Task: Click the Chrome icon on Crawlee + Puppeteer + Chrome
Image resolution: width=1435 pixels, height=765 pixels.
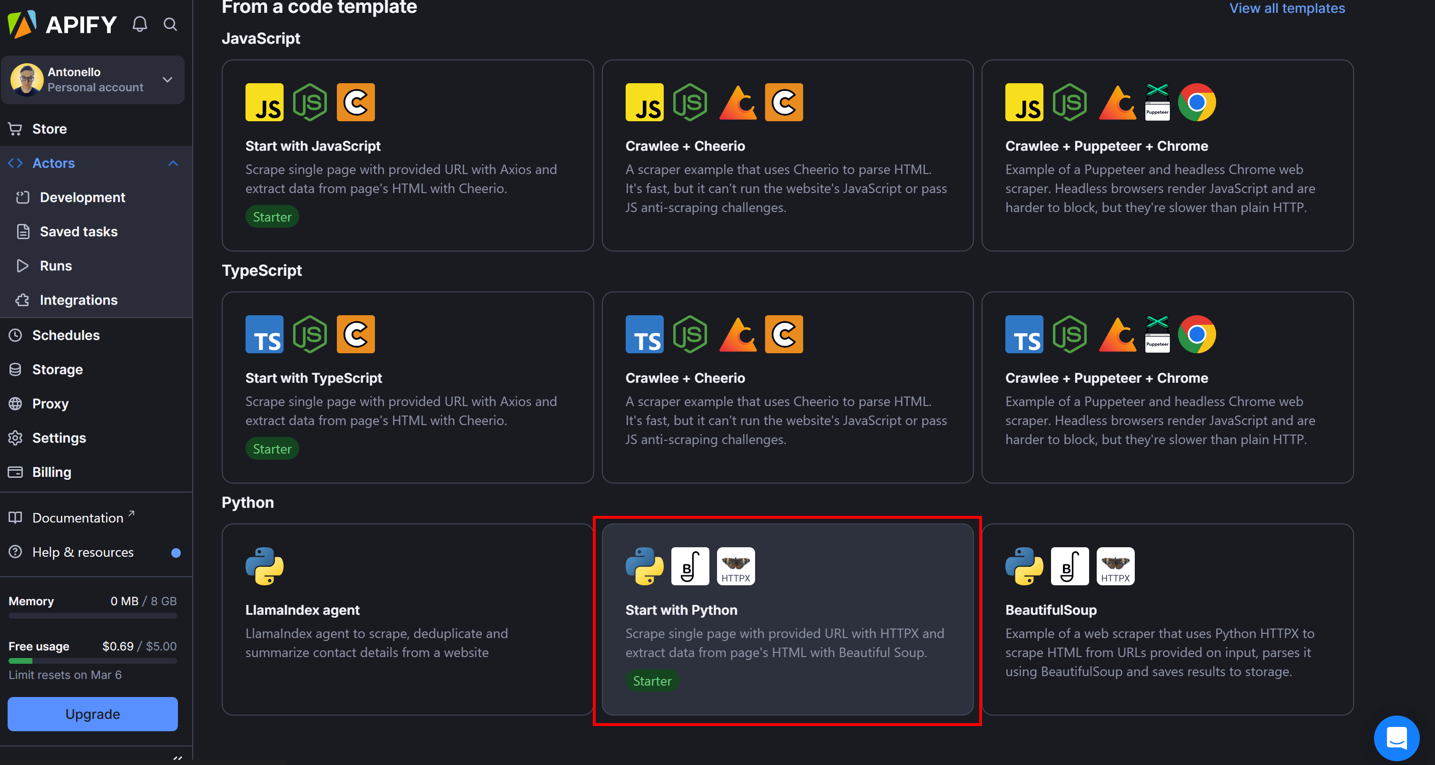Action: click(x=1197, y=102)
